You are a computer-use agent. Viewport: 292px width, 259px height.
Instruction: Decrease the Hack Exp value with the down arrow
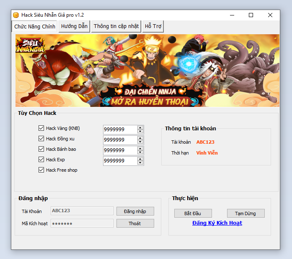pyautogui.click(x=140, y=163)
